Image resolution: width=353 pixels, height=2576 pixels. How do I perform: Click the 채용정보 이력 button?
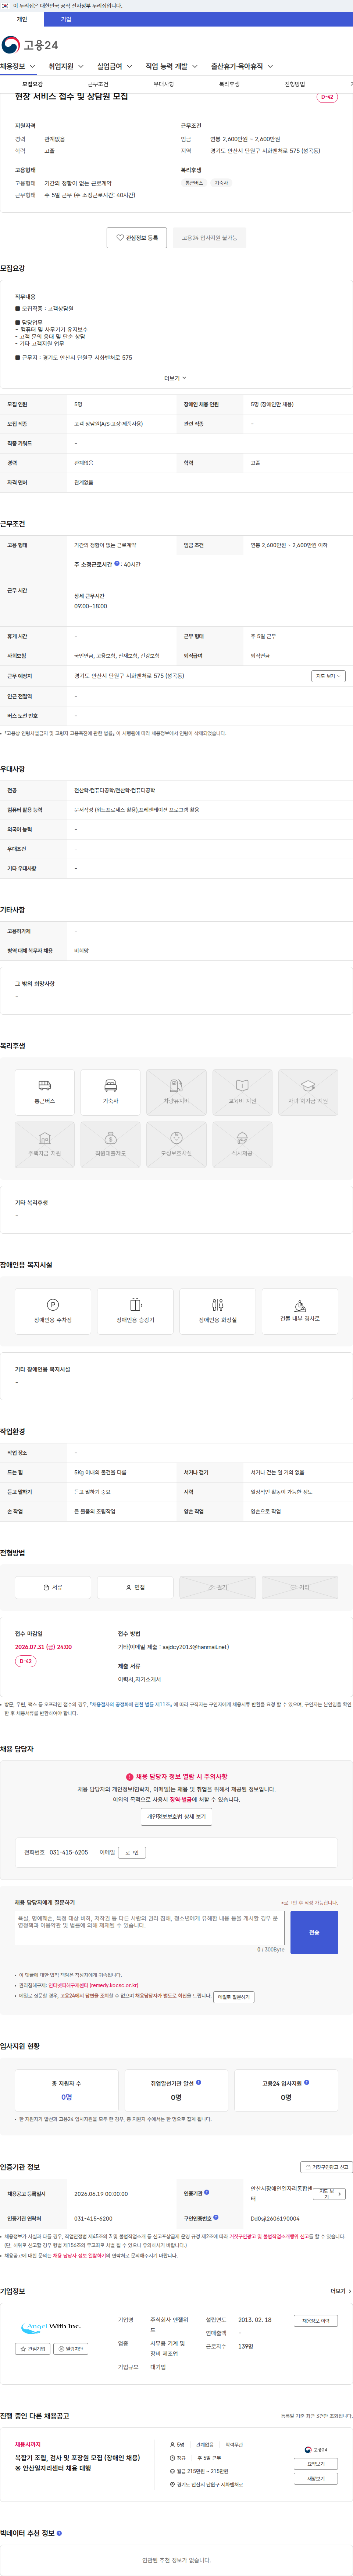click(316, 2321)
